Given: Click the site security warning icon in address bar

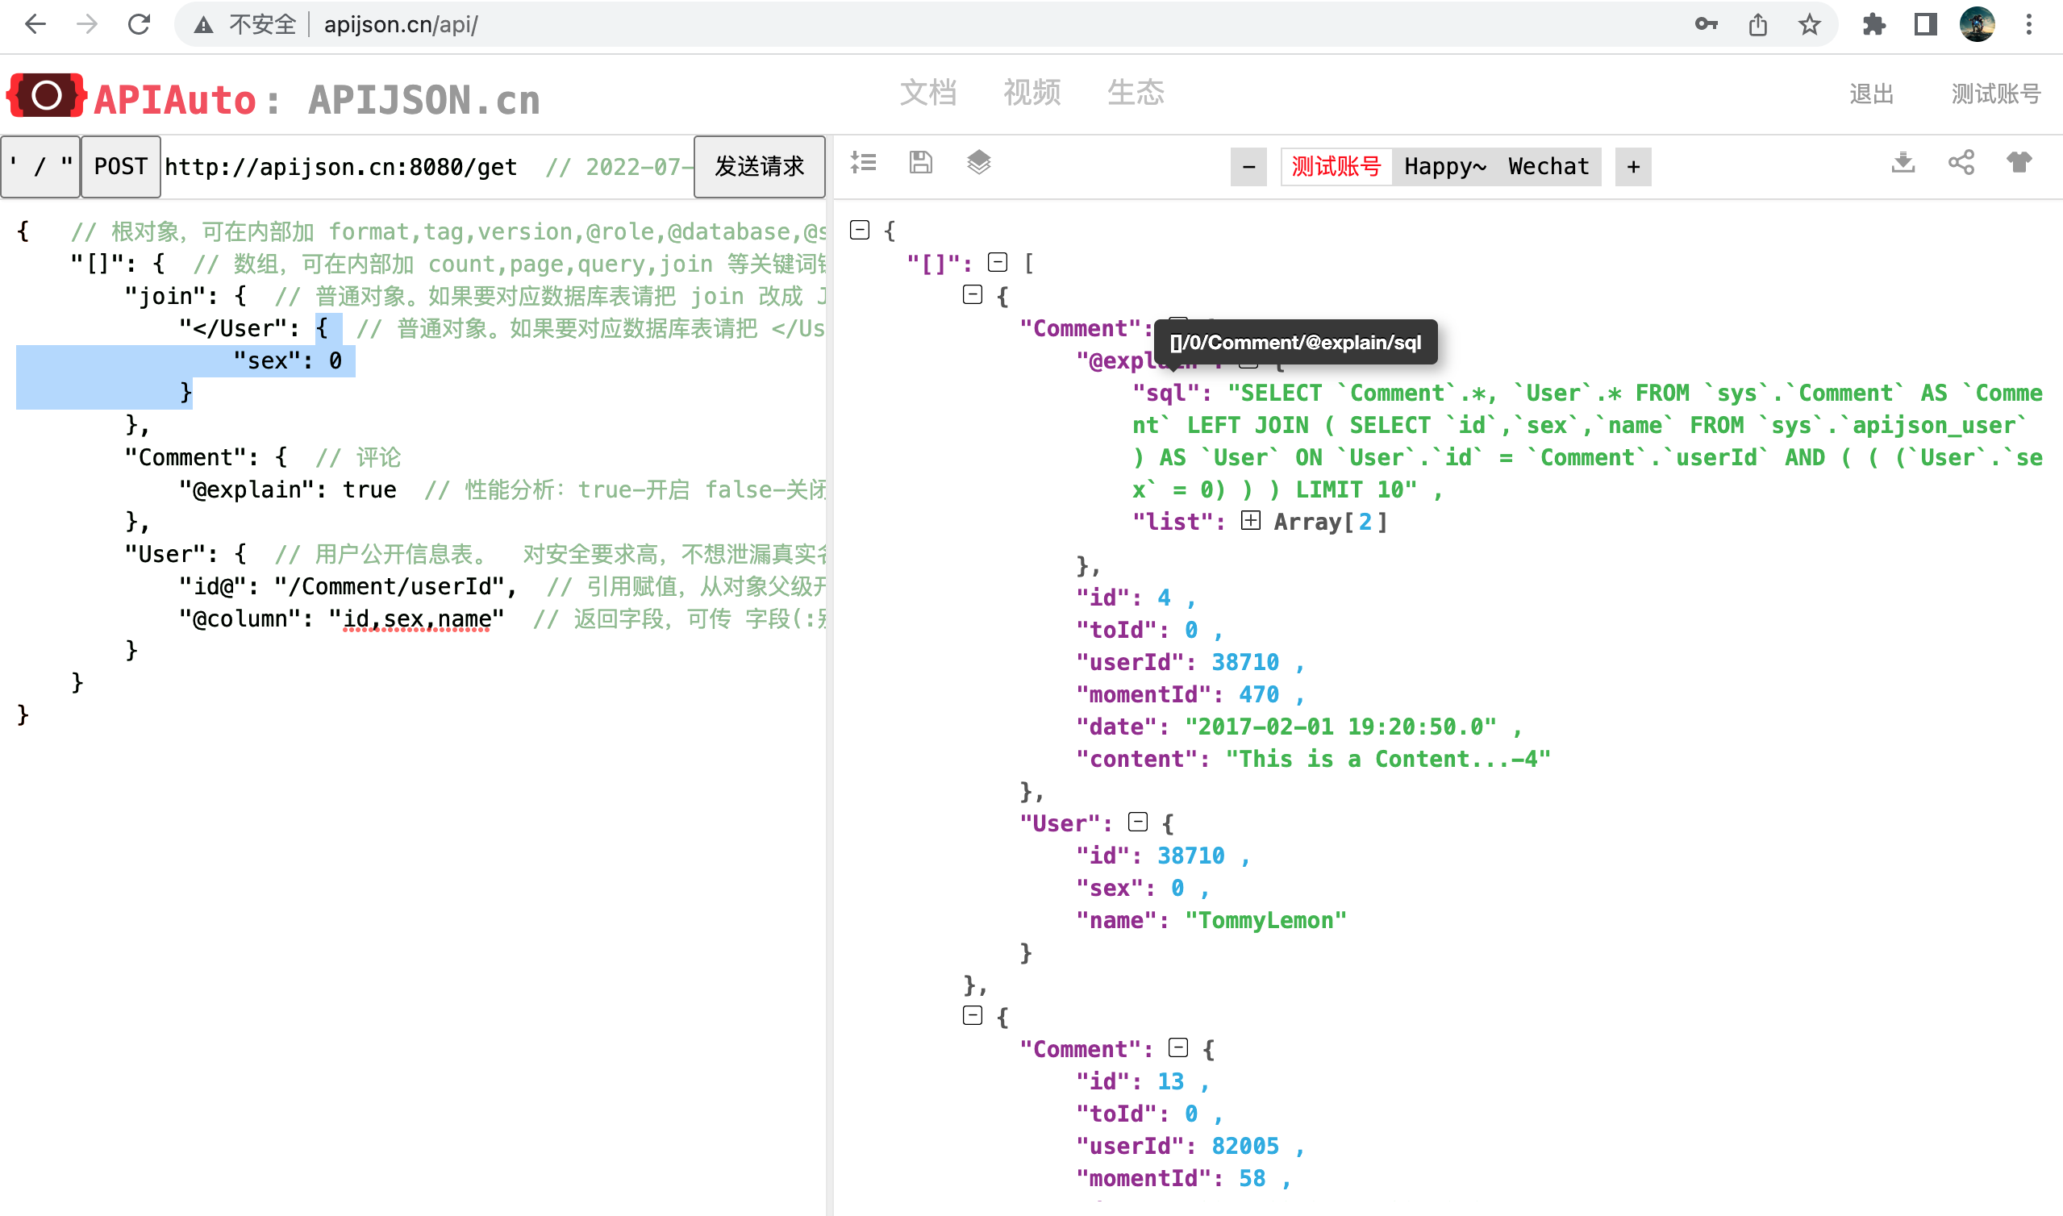Looking at the screenshot, I should pos(204,24).
